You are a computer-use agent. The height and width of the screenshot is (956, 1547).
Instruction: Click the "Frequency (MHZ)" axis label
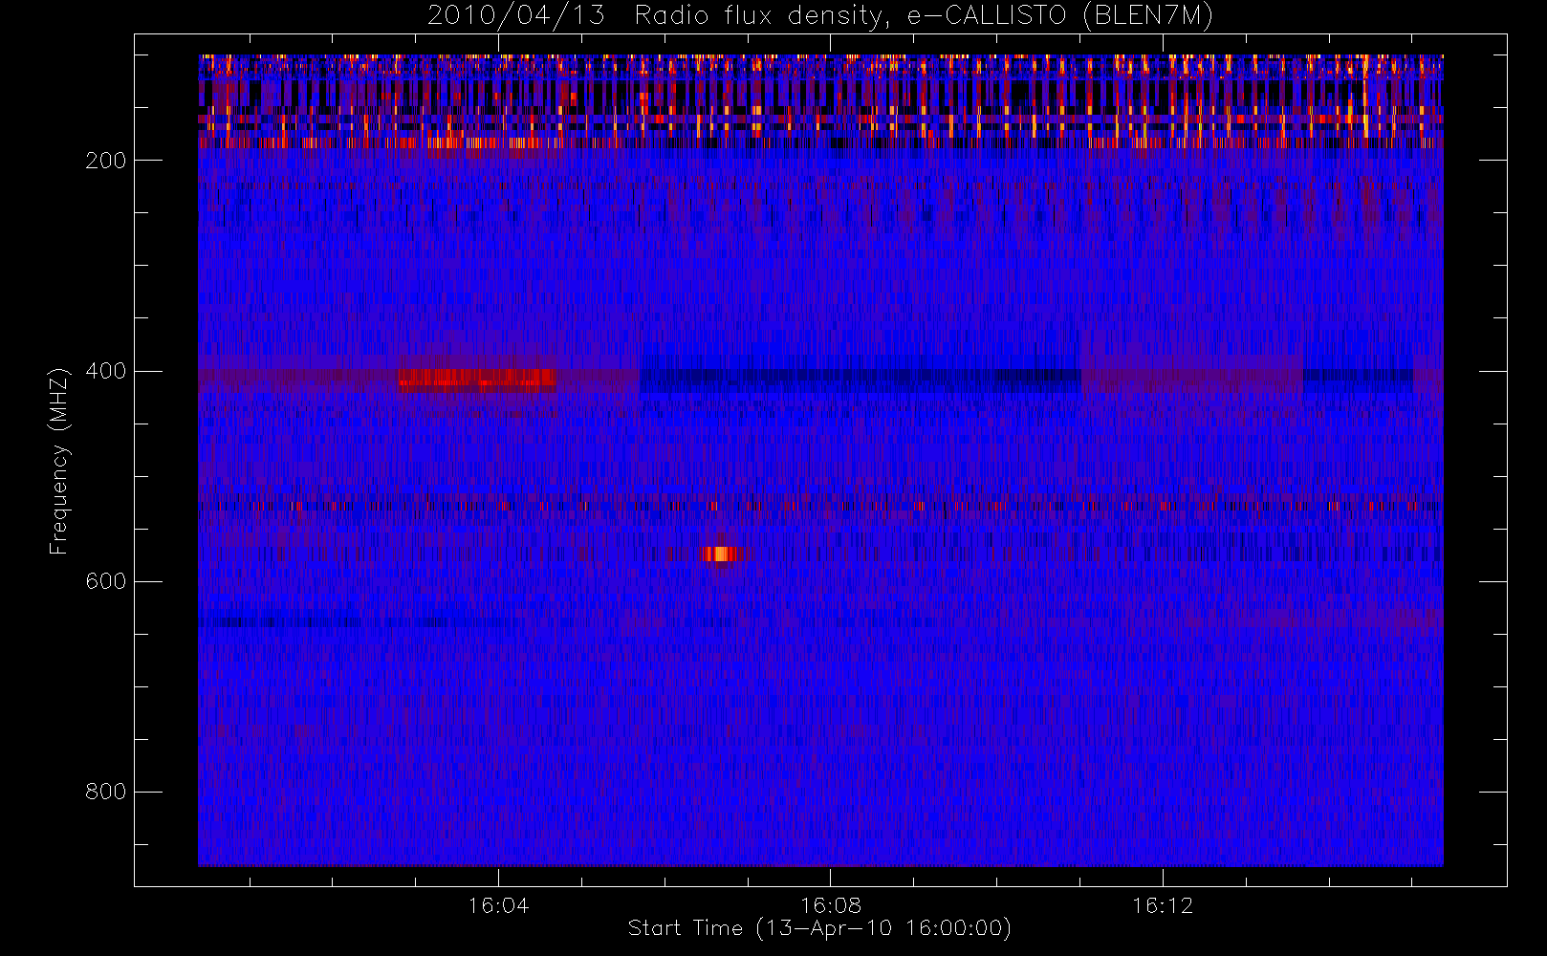tap(59, 461)
